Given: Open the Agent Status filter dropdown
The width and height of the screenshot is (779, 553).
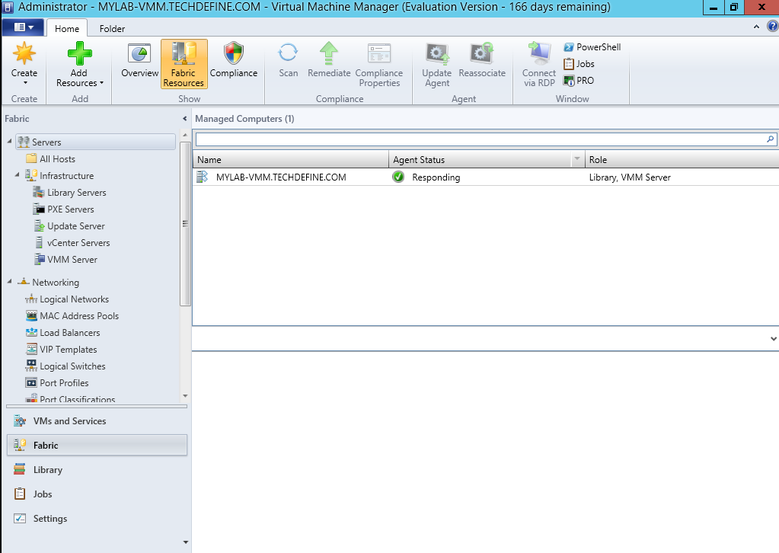Looking at the screenshot, I should 577,159.
